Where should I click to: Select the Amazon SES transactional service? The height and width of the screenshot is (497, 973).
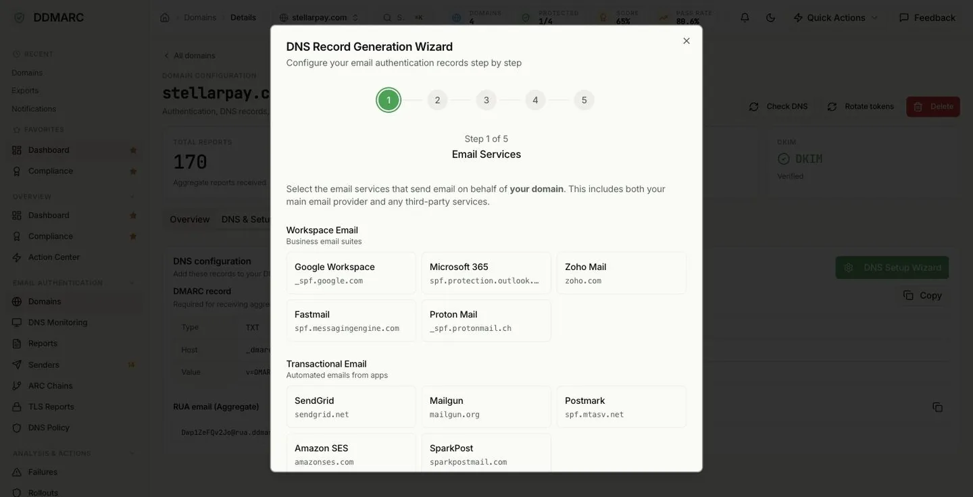click(x=351, y=453)
